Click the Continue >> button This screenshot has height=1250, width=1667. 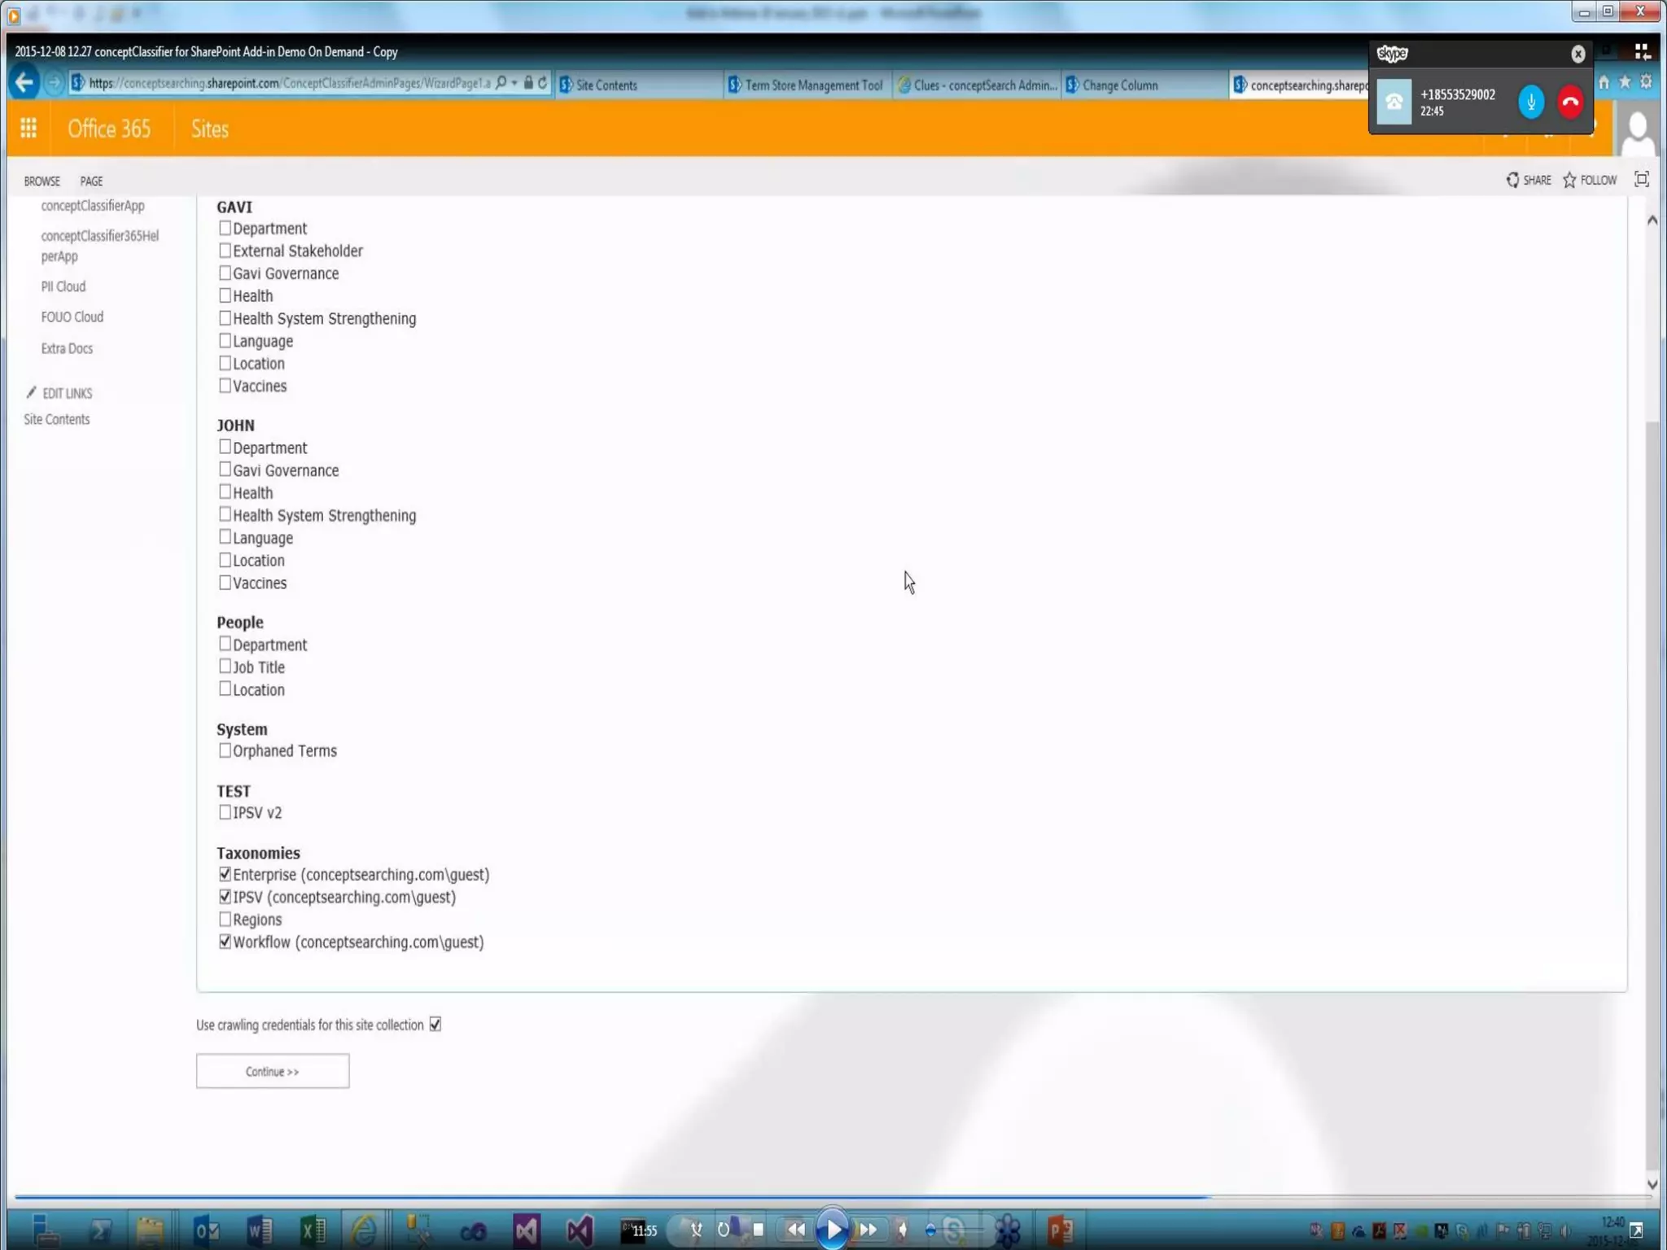pos(272,1071)
